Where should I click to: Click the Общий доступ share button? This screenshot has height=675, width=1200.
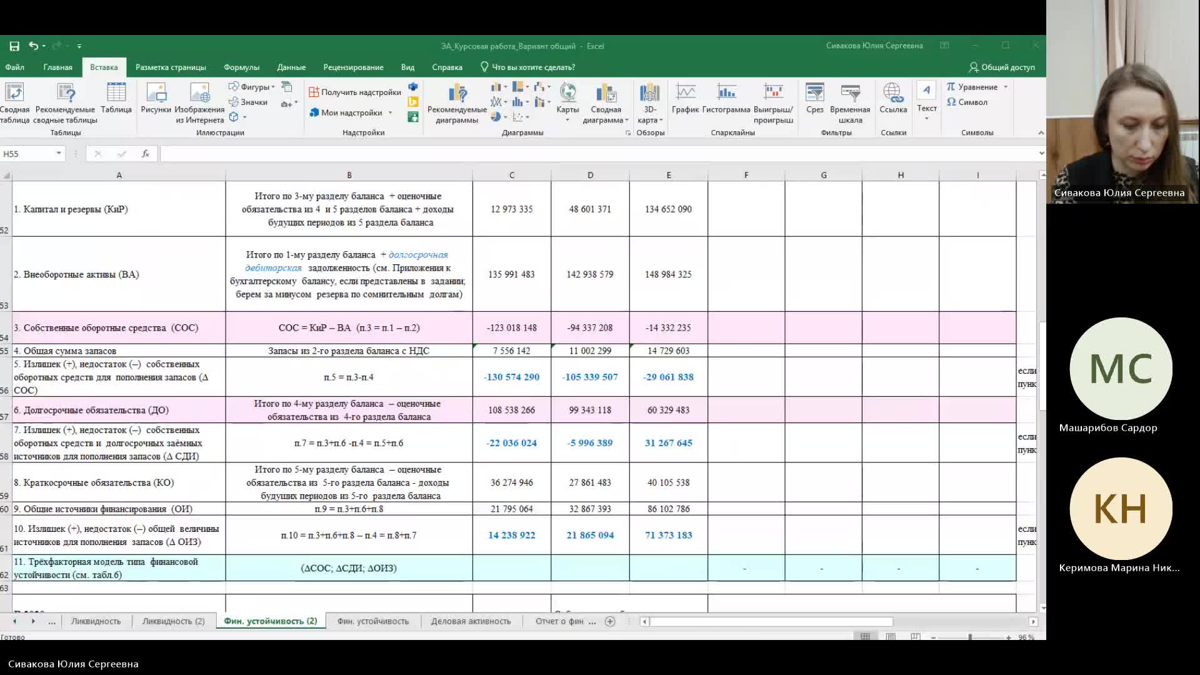click(x=1001, y=67)
